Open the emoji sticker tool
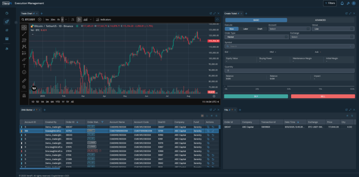This screenshot has width=359, height=177. tap(24, 72)
